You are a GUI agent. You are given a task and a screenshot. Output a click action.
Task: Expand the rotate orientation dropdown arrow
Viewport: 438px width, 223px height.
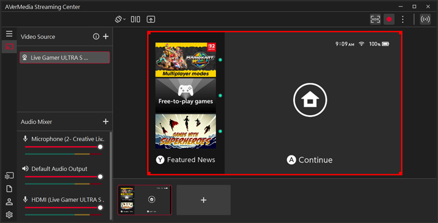(x=124, y=19)
